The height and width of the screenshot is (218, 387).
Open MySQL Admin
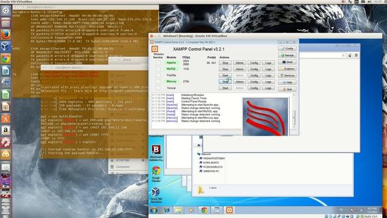(239, 69)
